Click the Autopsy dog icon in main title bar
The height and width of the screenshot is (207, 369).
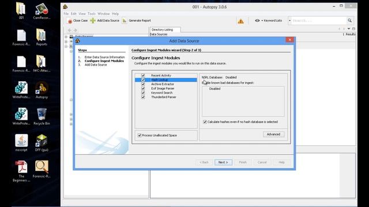click(65, 7)
